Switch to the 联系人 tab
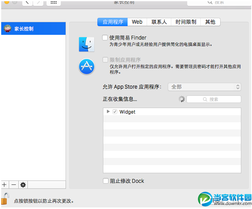 (x=159, y=22)
